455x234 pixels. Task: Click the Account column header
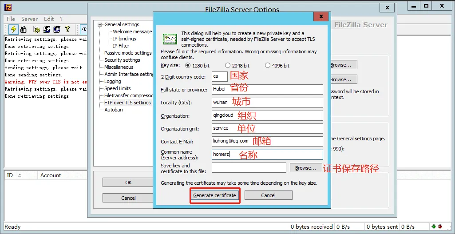click(x=63, y=175)
